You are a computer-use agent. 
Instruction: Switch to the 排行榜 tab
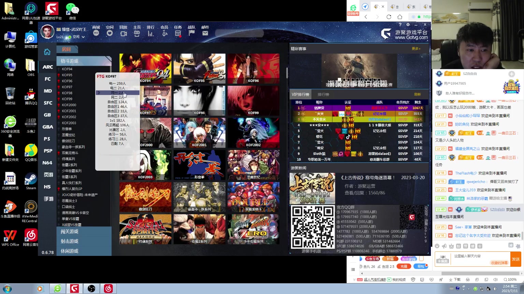click(323, 95)
